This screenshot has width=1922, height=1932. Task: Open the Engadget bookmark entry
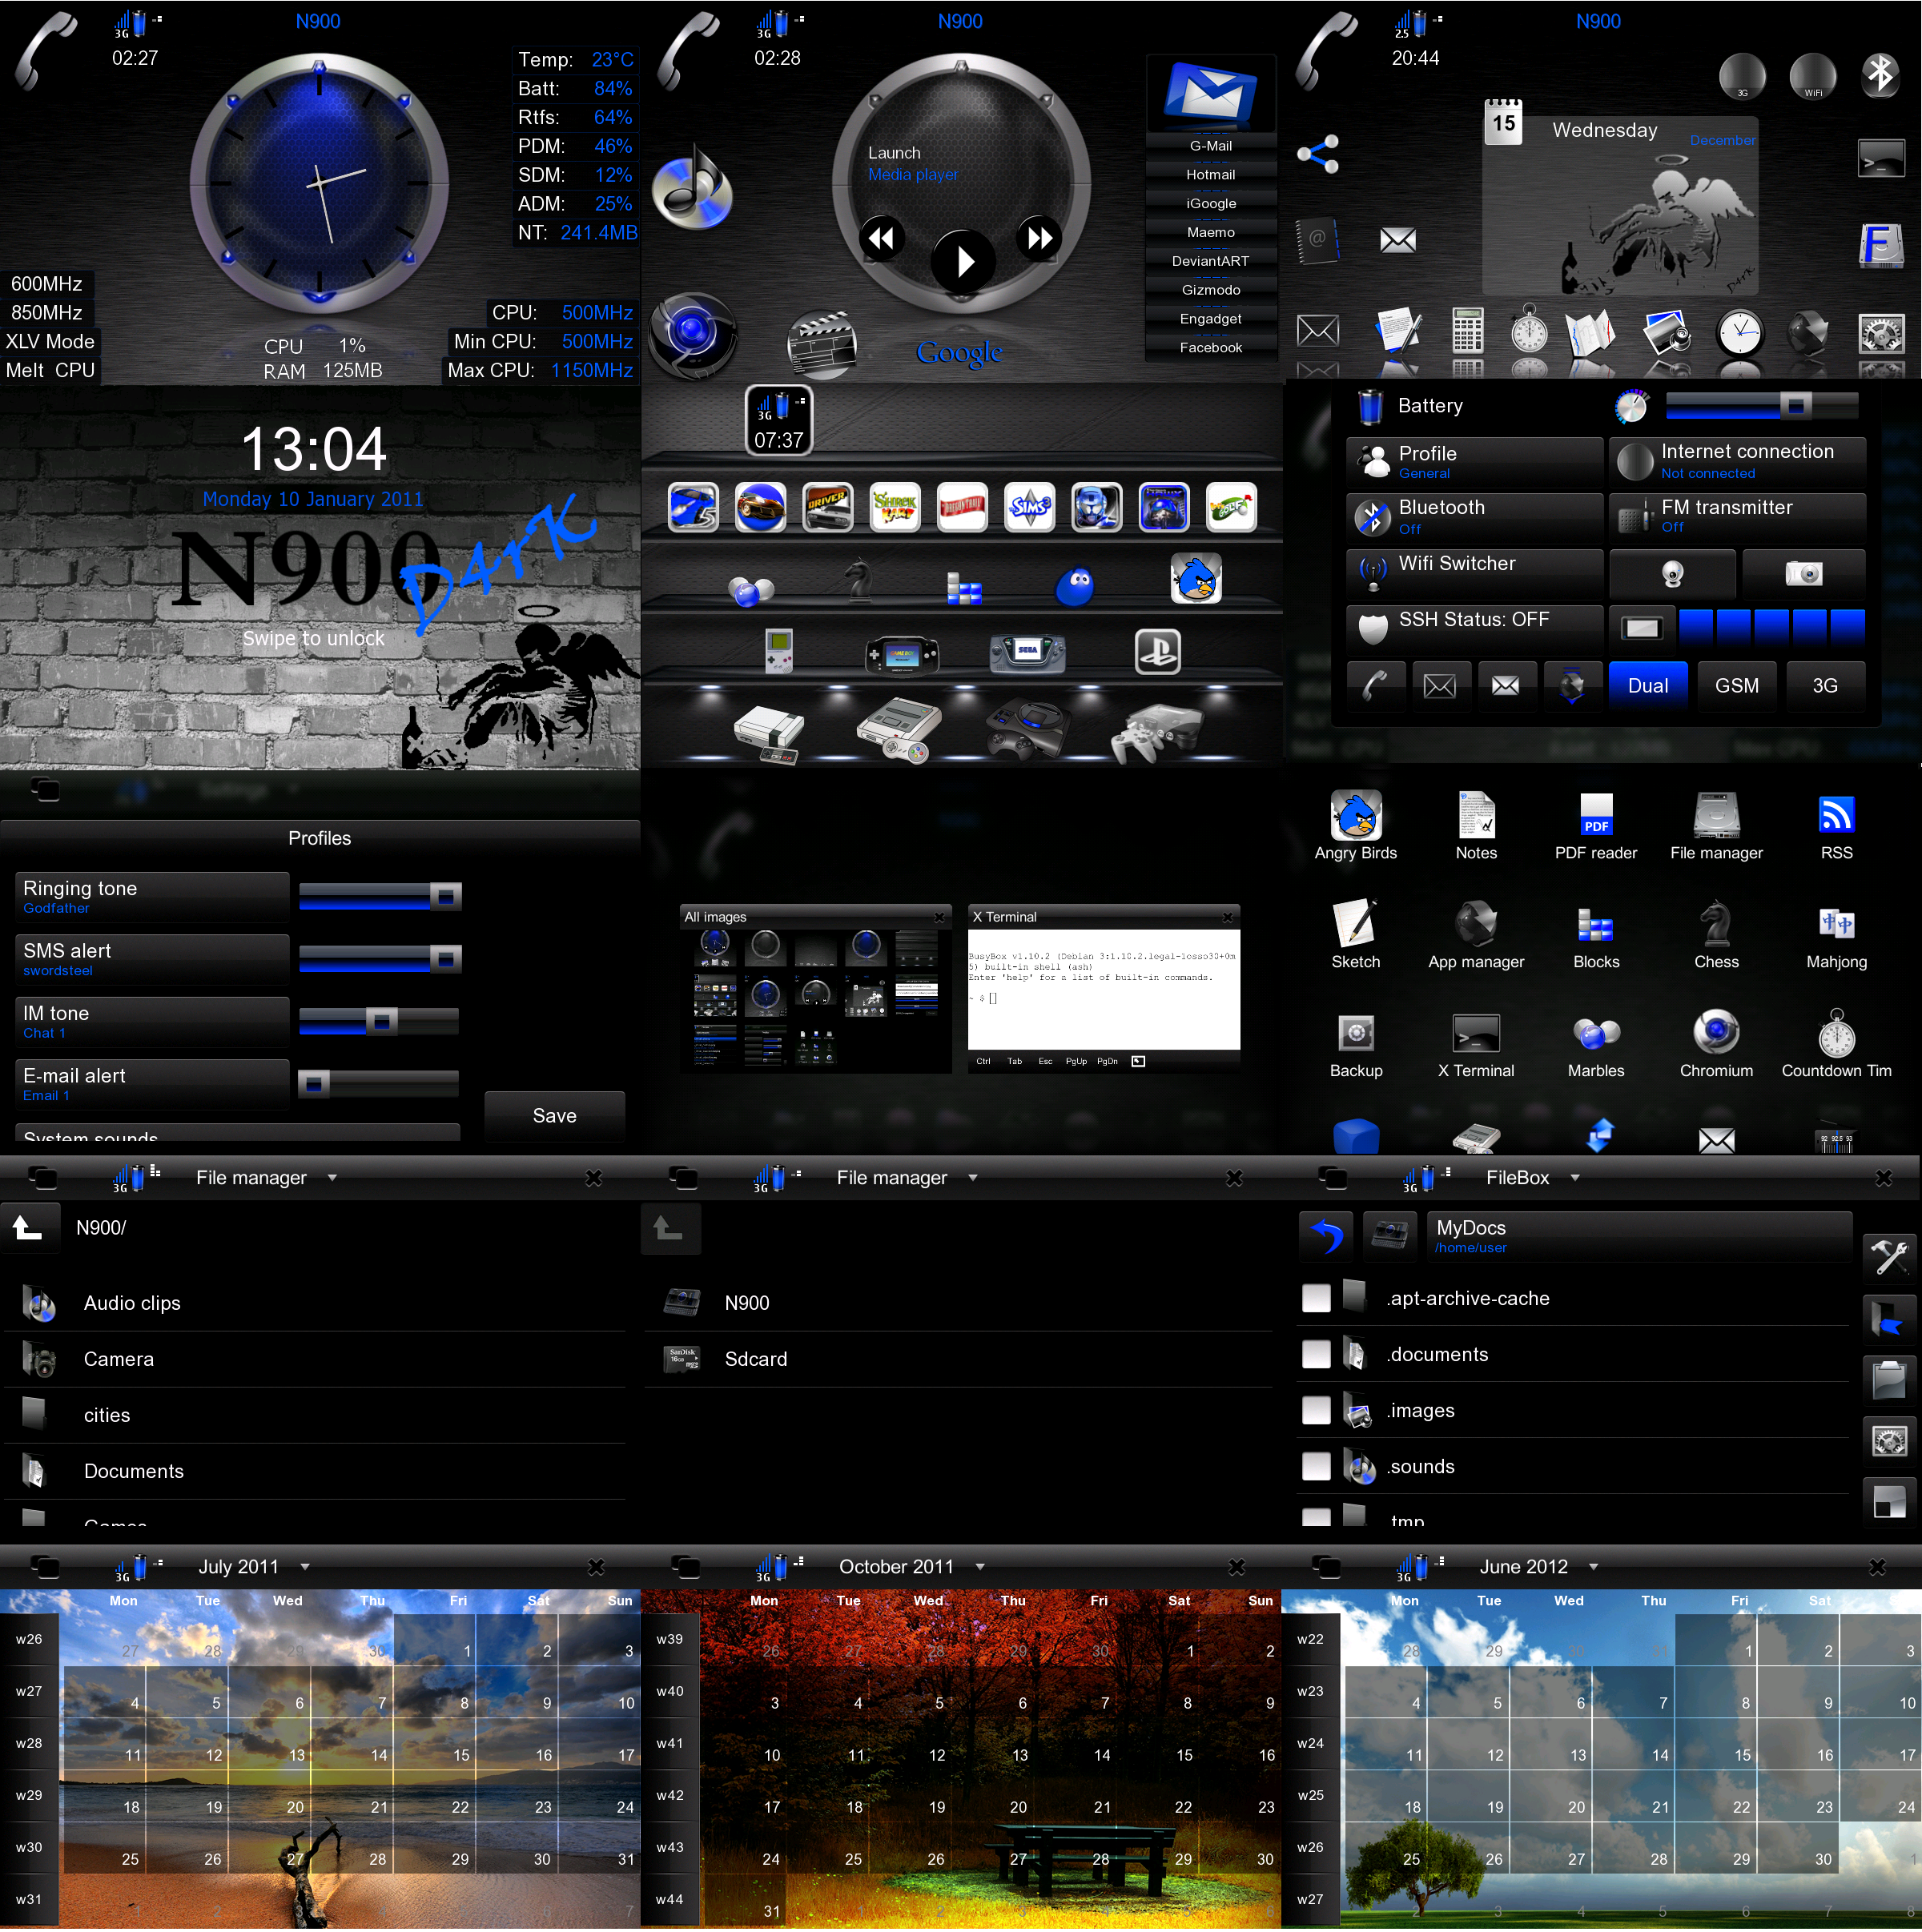point(1210,320)
